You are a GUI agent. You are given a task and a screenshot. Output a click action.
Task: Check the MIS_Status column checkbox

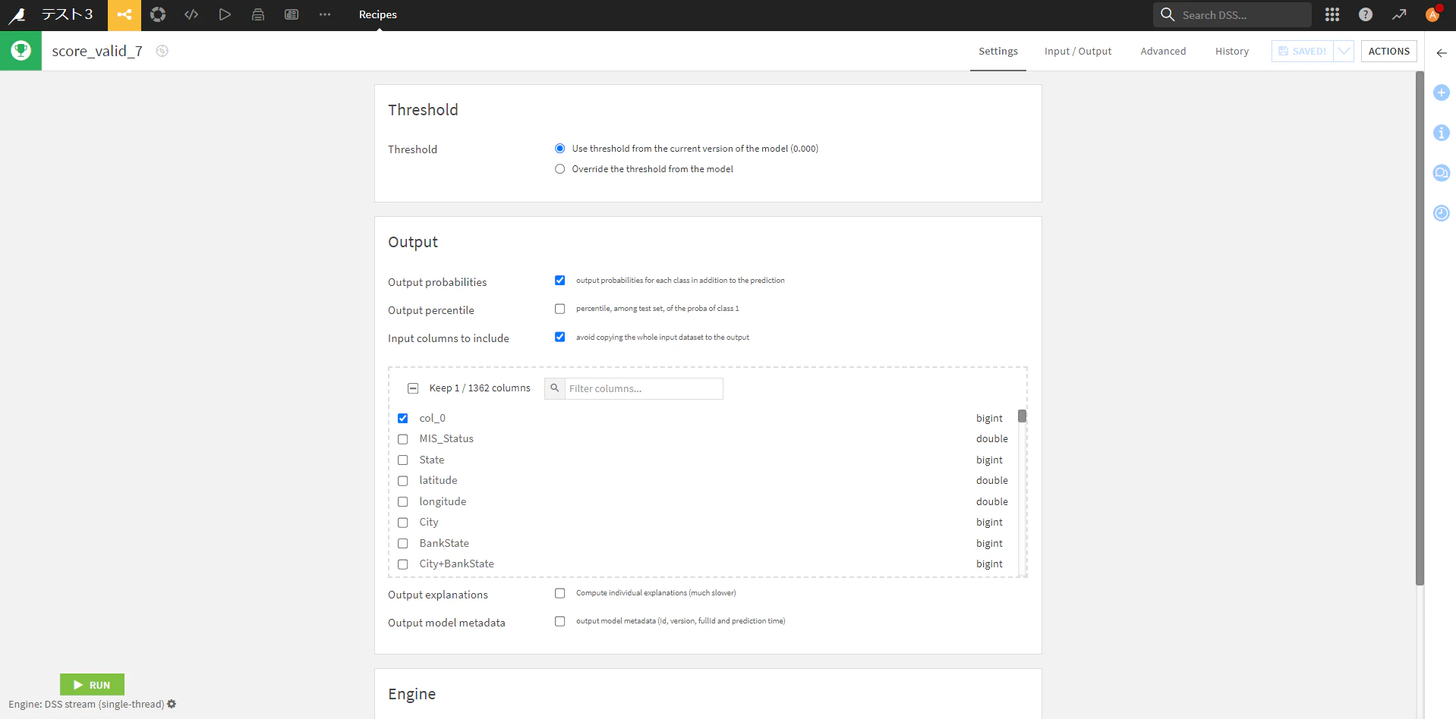403,439
